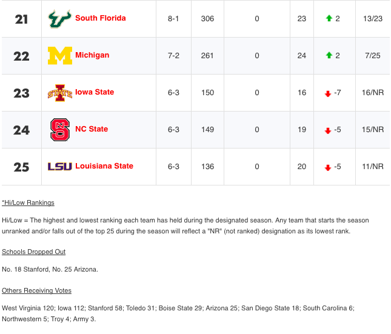Viewport: 391px width, 334px height.
Task: Click NC State's red down arrow
Action: 328,131
